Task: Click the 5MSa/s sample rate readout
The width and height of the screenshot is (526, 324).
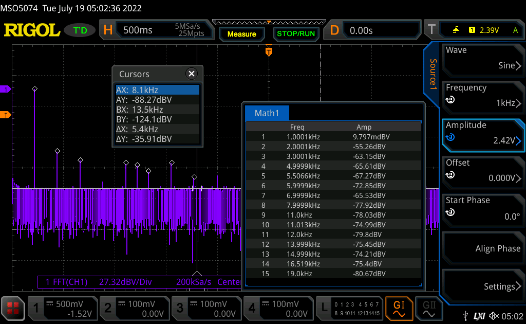Action: (x=187, y=26)
